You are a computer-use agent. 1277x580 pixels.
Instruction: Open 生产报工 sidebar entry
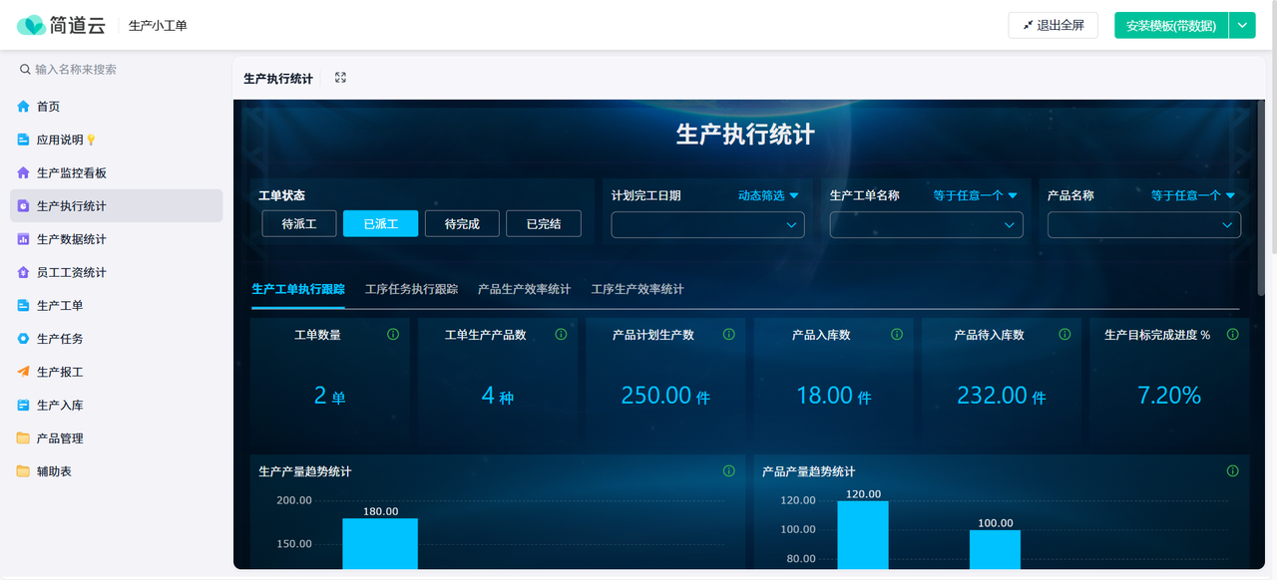pyautogui.click(x=116, y=372)
